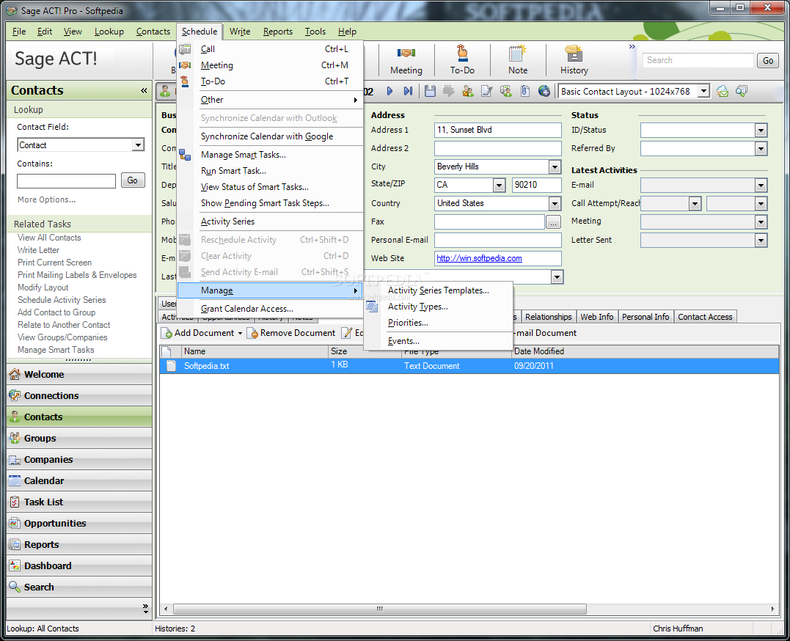This screenshot has height=641, width=790.
Task: Select Synchronize Calendar with Google
Action: click(271, 136)
